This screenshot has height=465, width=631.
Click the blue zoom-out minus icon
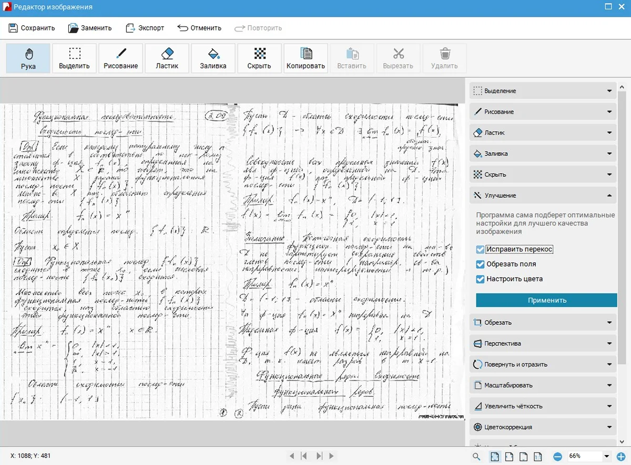[x=558, y=457]
